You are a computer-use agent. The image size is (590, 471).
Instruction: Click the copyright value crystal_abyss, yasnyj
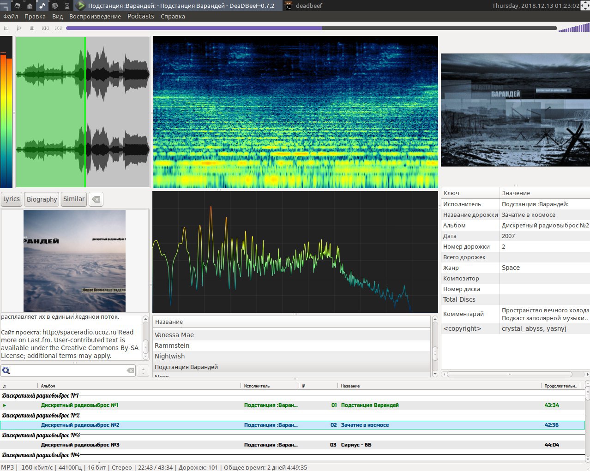[x=534, y=328]
